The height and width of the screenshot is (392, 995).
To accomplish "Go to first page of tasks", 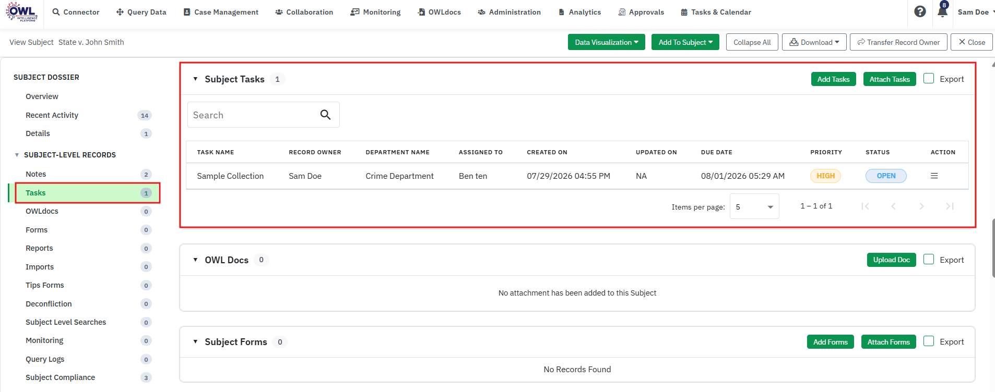I will (866, 206).
